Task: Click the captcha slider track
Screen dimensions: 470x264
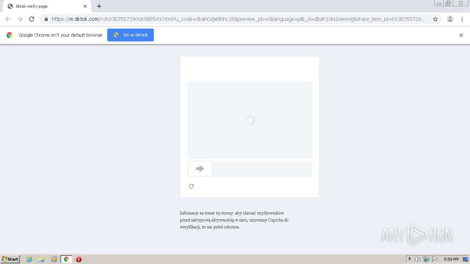Action: pos(250,169)
